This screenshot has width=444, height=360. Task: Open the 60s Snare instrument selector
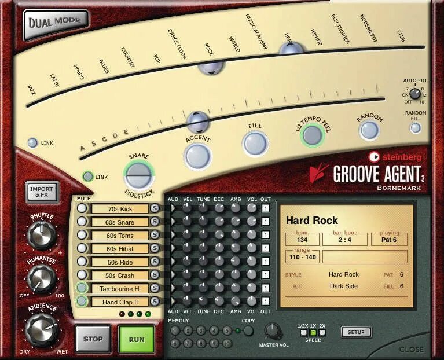pos(120,222)
